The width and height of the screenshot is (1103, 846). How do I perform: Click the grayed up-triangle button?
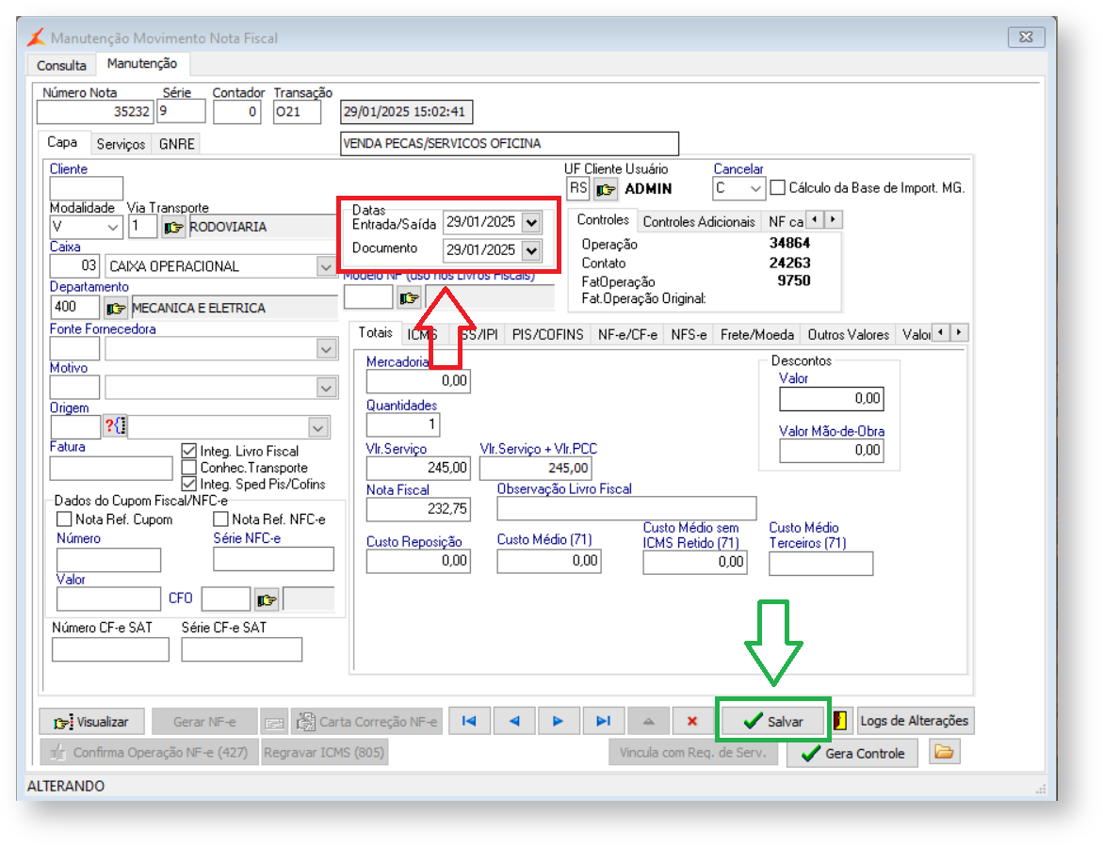[649, 721]
